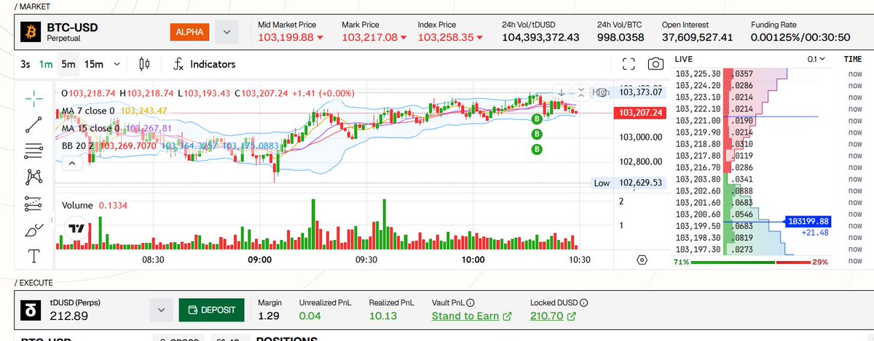Screen dimensions: 874x341
Task: Switch to the 1m timeframe
Action: (46, 64)
